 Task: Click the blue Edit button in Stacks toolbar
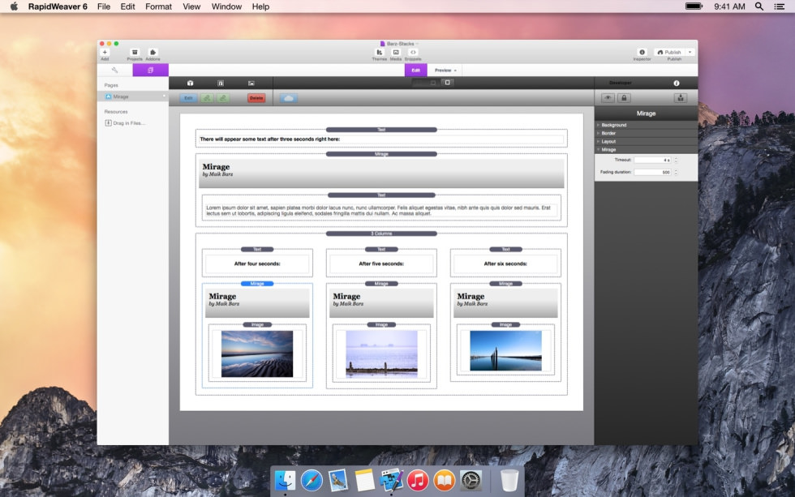pos(188,98)
